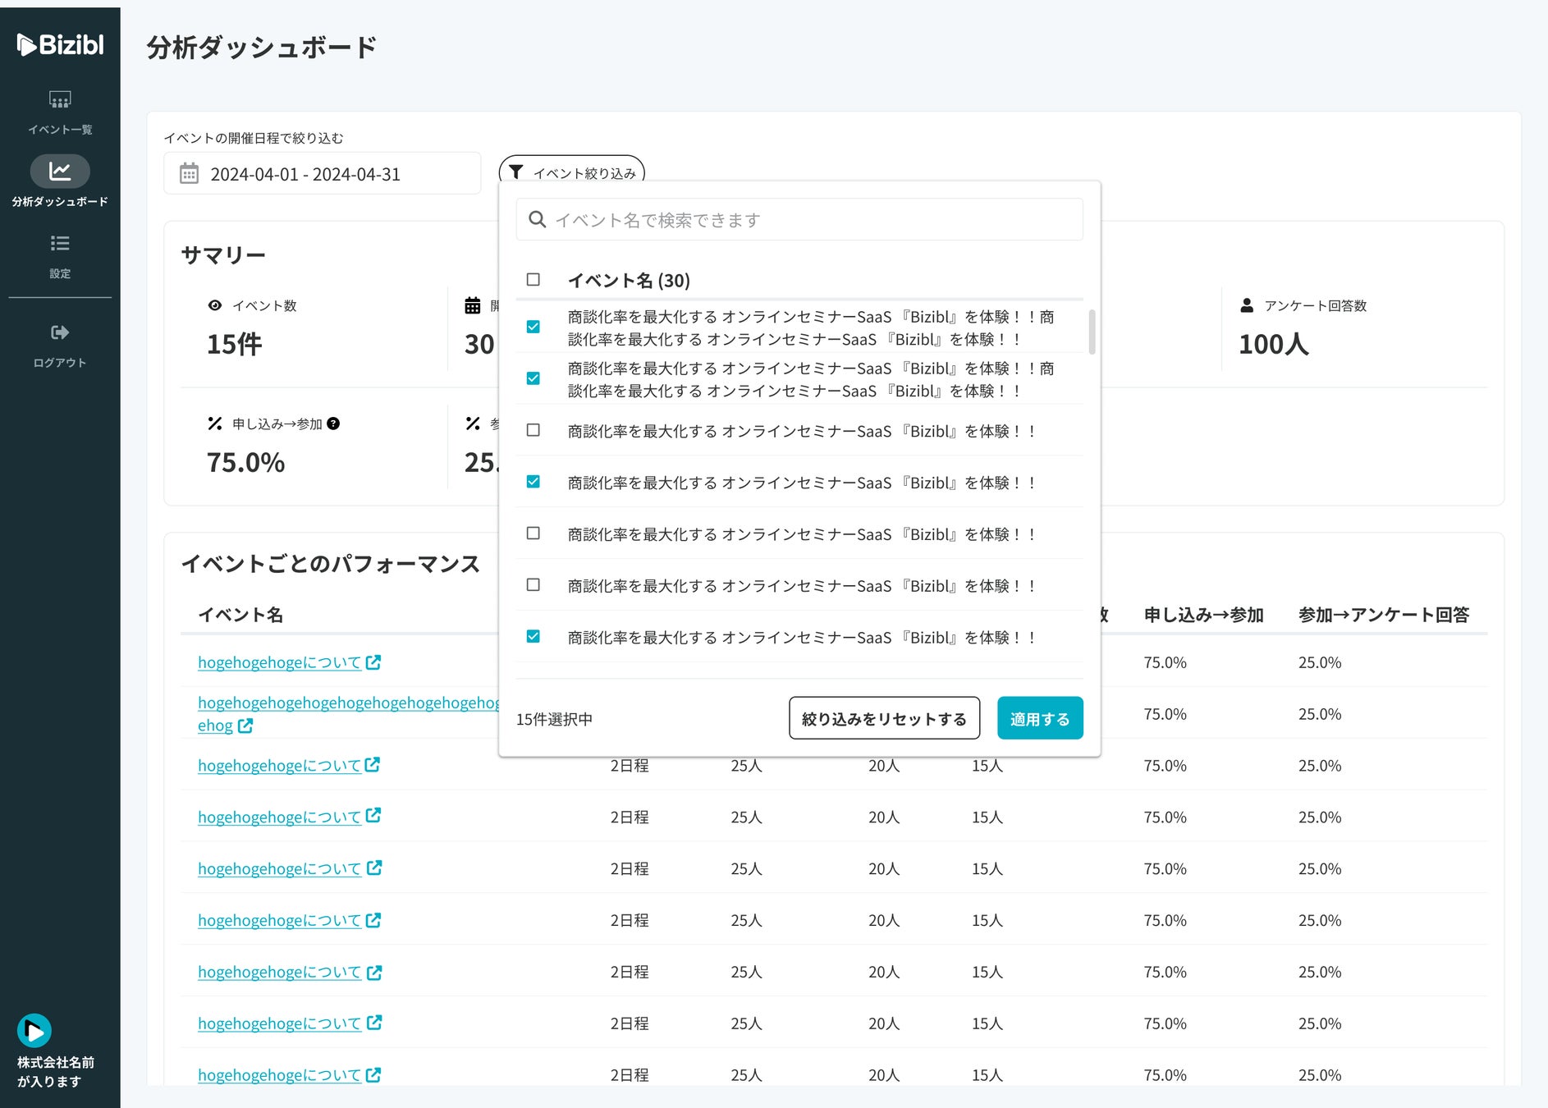The height and width of the screenshot is (1108, 1548).
Task: Click 絞り込みをリセットする button
Action: pos(884,718)
